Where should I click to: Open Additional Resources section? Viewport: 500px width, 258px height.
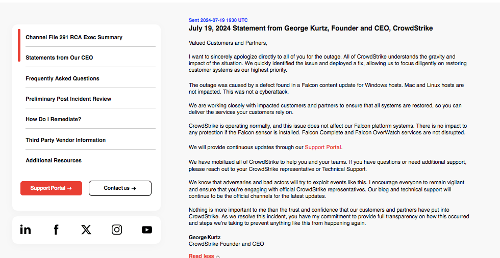coord(54,160)
